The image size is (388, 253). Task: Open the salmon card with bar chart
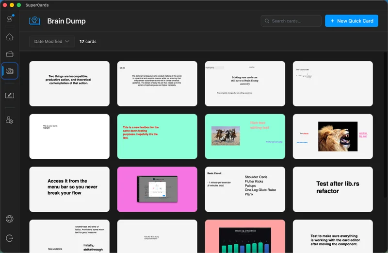click(x=245, y=236)
